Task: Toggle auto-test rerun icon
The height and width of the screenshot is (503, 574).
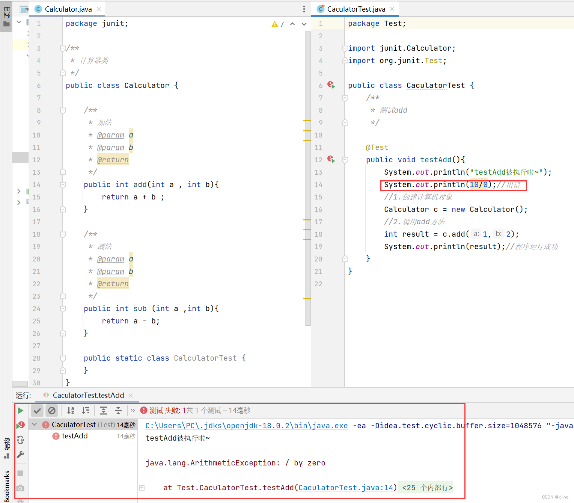Action: pos(21,440)
